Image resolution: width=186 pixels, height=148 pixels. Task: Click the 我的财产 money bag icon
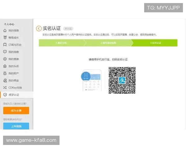tap(5, 73)
